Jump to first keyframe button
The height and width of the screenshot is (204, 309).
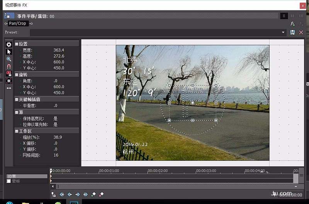tap(62, 195)
